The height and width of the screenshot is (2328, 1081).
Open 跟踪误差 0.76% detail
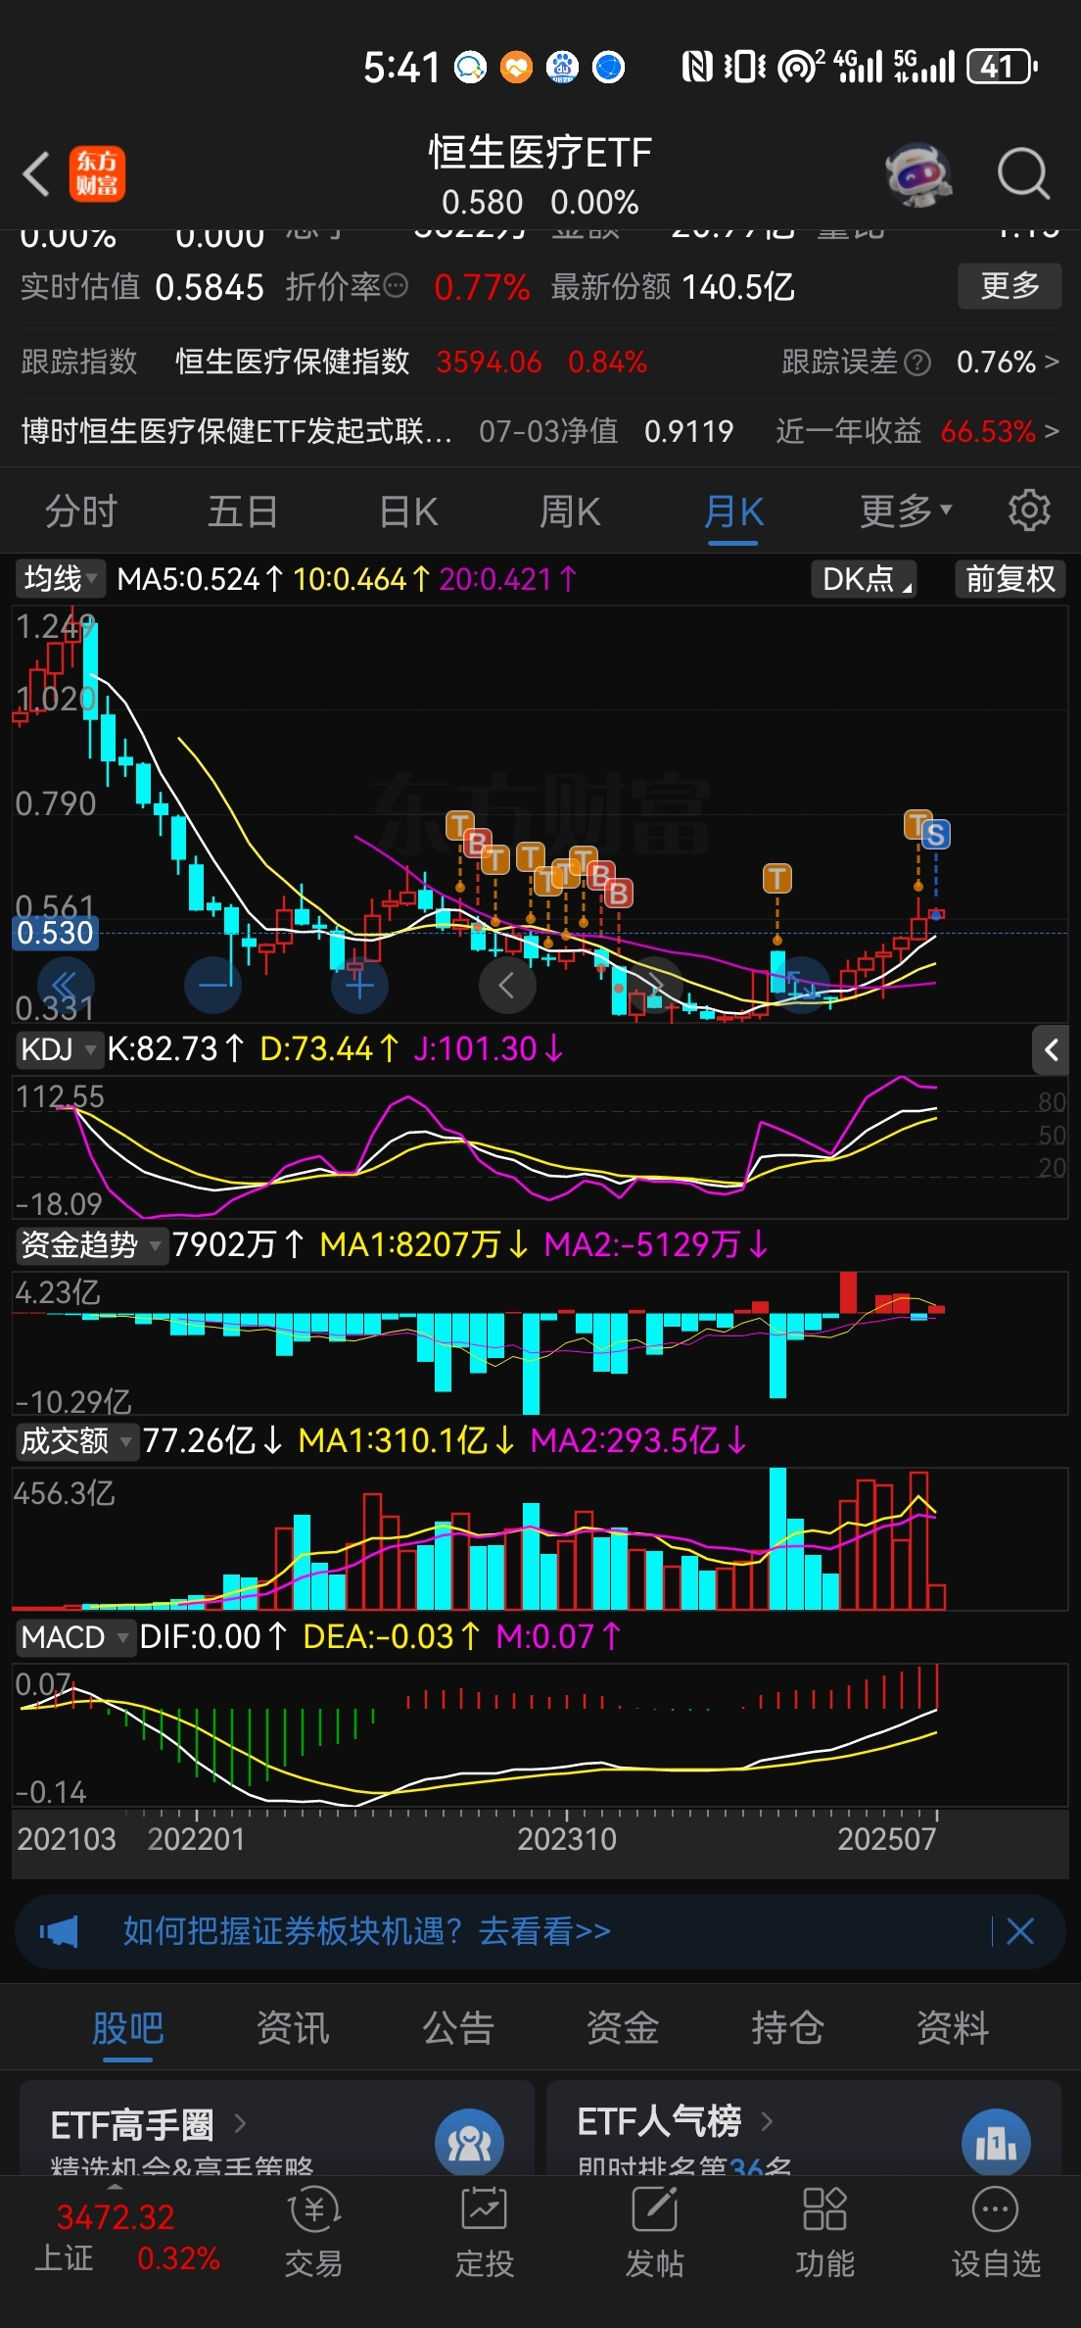[x=920, y=362]
